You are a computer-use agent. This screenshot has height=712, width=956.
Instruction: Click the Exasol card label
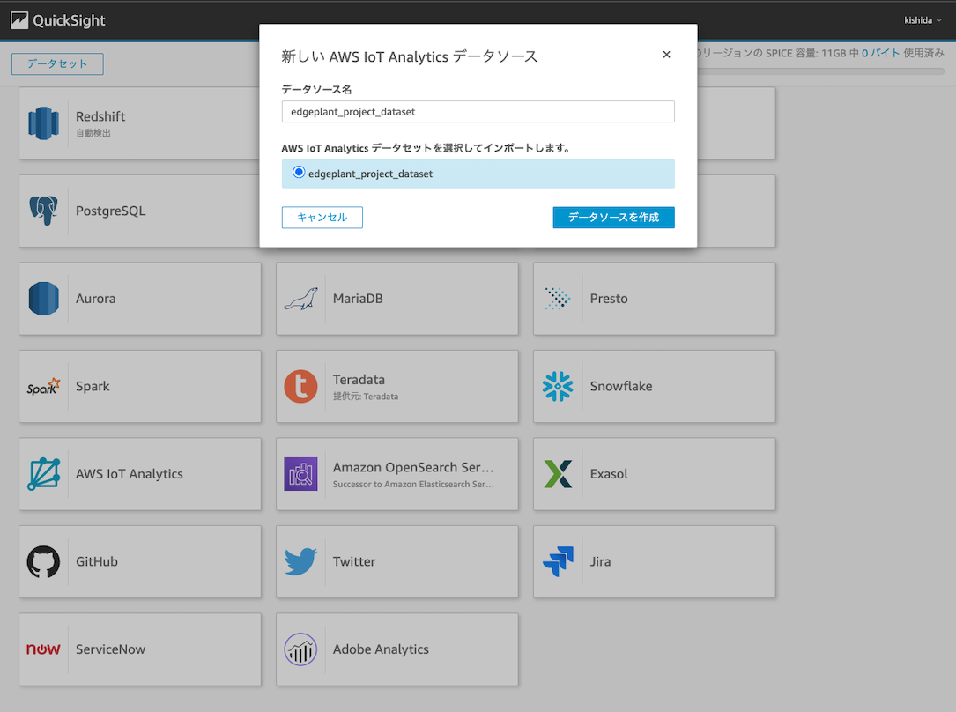point(609,474)
